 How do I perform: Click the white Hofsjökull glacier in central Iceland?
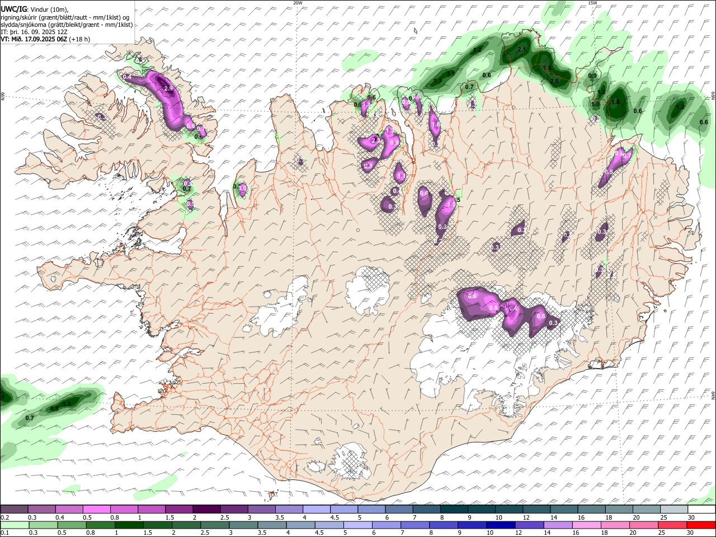click(368, 290)
